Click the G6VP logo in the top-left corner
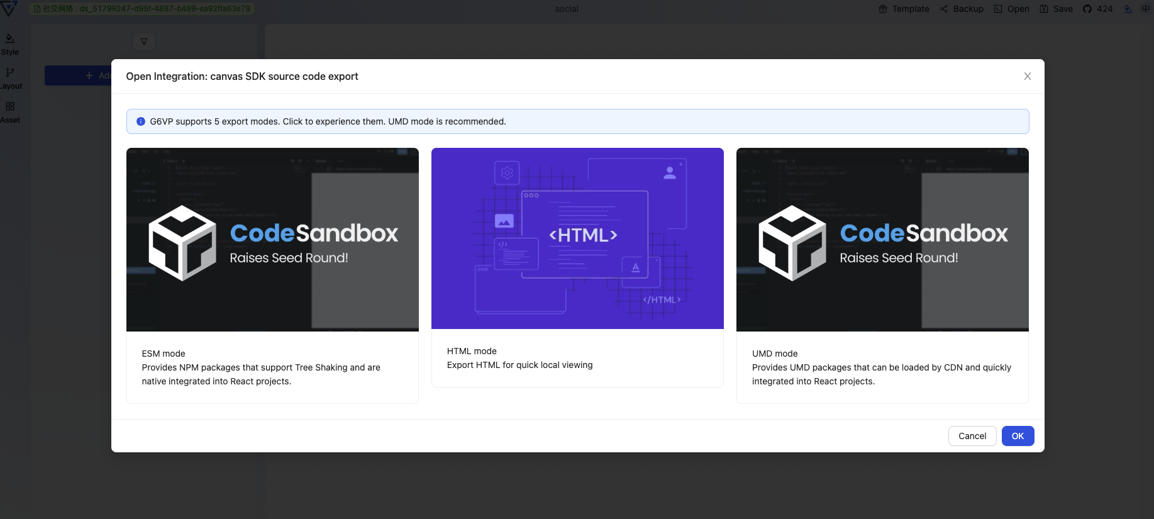Screen dimensions: 1154x519 coord(9,8)
